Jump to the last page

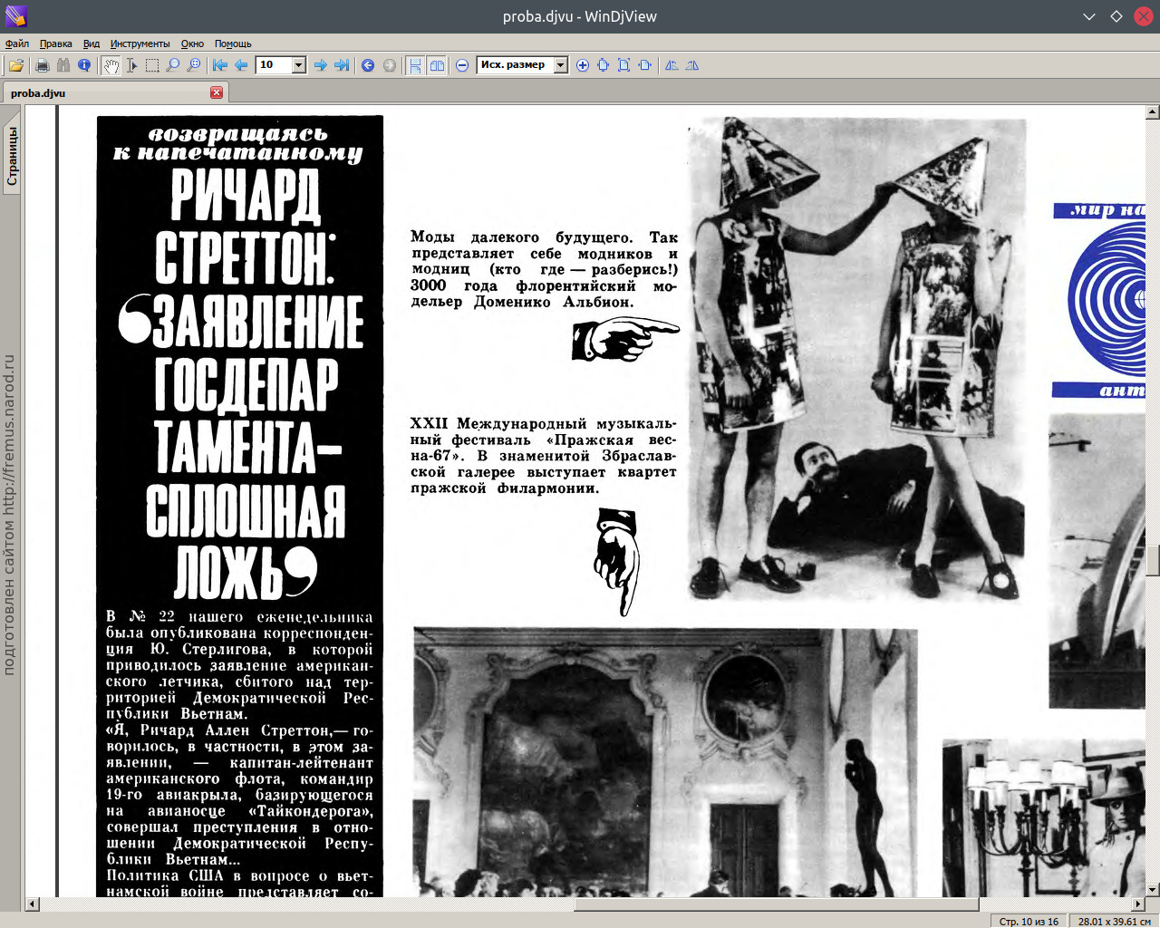coord(342,65)
